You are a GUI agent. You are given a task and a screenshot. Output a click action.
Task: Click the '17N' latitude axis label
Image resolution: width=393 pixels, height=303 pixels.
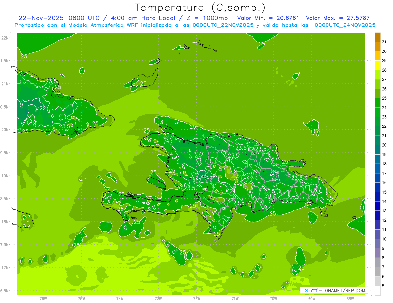[x=5, y=268]
